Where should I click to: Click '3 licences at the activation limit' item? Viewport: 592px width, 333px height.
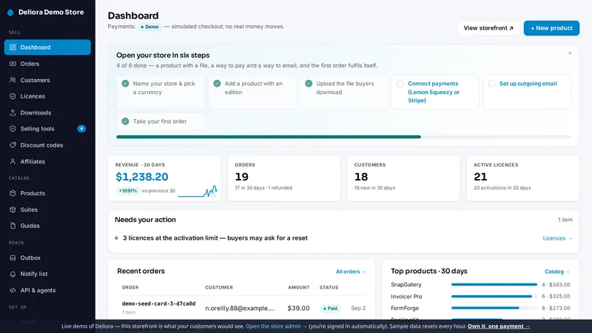click(215, 238)
